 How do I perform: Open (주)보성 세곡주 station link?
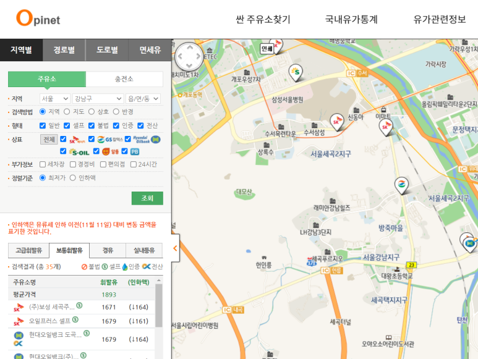51,307
